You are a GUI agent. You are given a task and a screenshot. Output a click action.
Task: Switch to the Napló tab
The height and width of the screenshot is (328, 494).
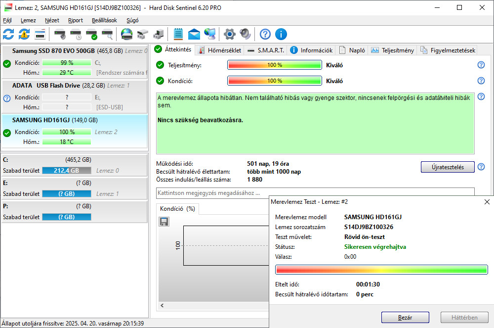[352, 50]
